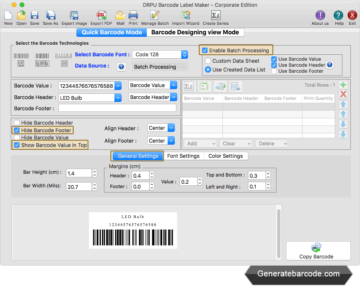Click the Bar Width stepper control

94,187
